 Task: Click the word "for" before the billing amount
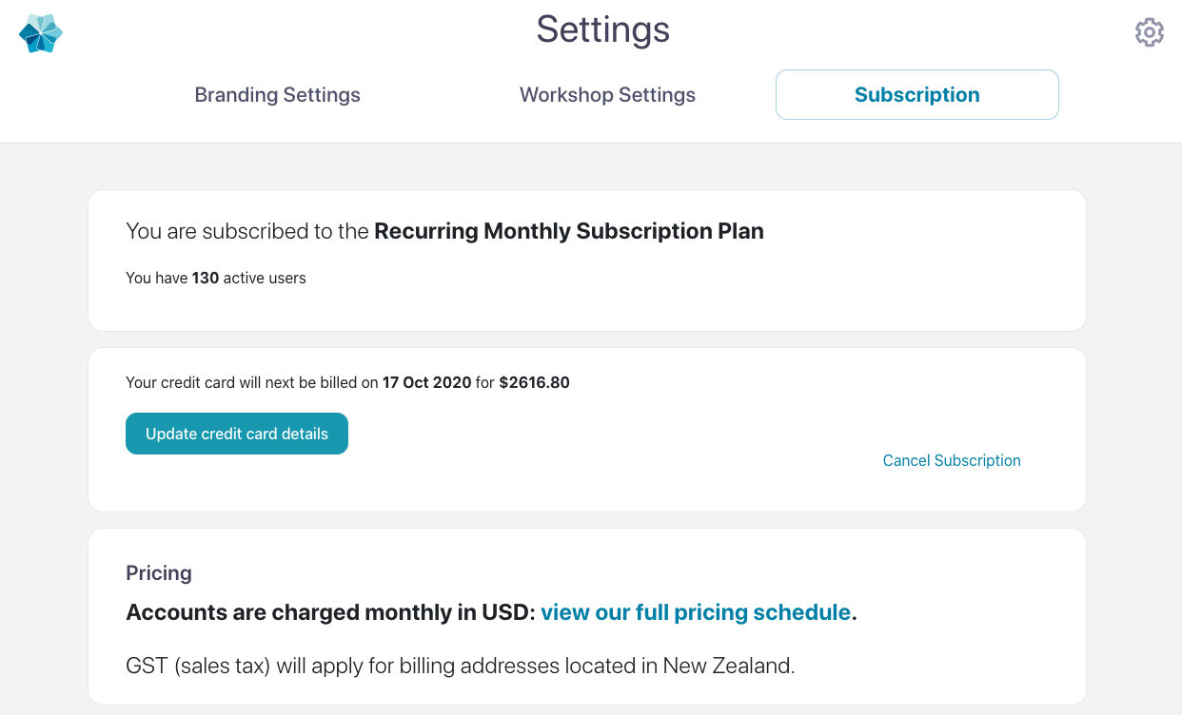pyautogui.click(x=484, y=383)
